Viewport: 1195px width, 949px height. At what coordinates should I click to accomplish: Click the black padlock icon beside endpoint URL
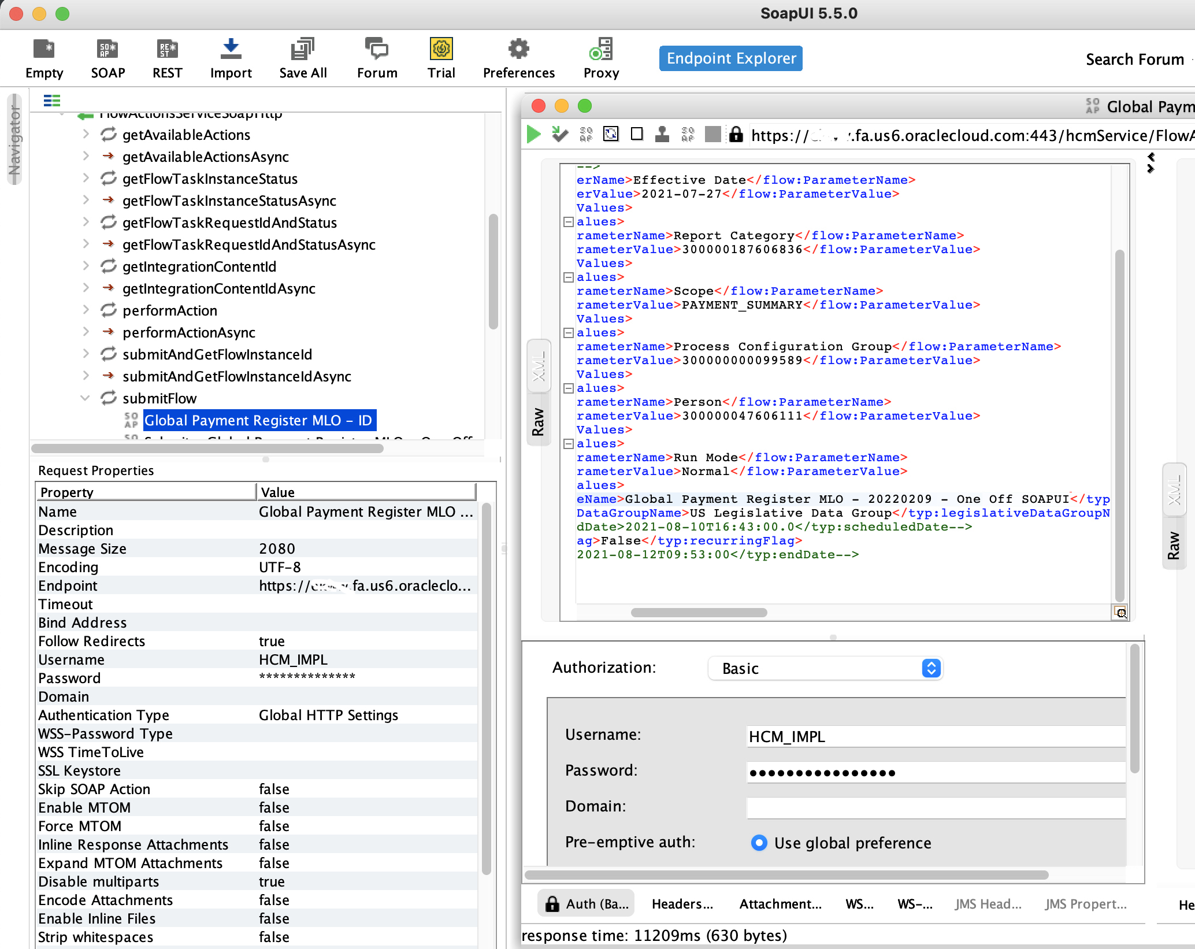tap(736, 135)
